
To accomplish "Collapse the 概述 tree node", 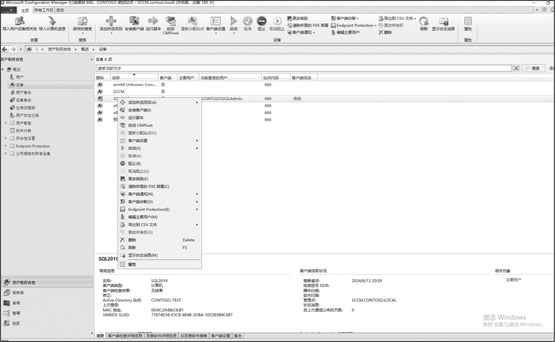I will coord(3,69).
